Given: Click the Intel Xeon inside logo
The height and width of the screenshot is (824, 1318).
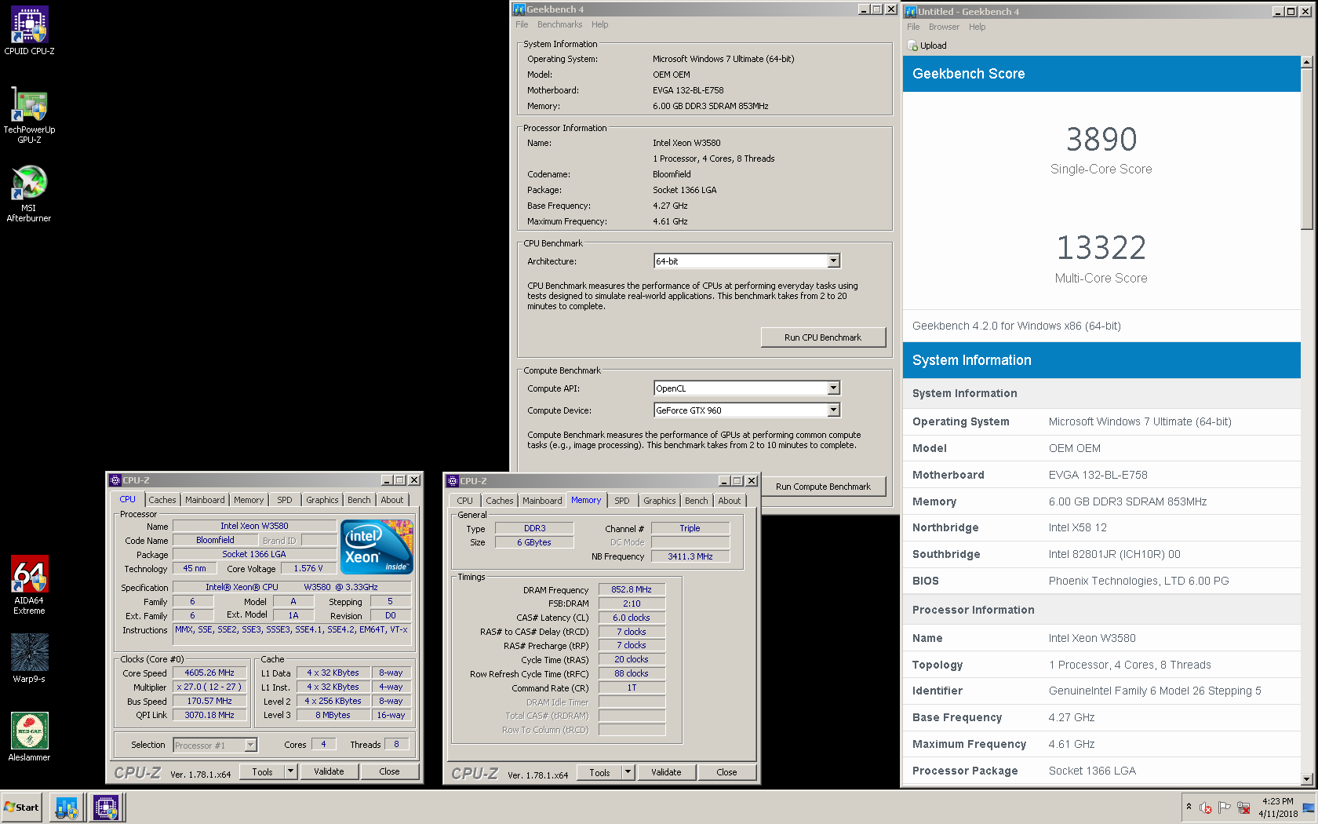Looking at the screenshot, I should click(377, 546).
